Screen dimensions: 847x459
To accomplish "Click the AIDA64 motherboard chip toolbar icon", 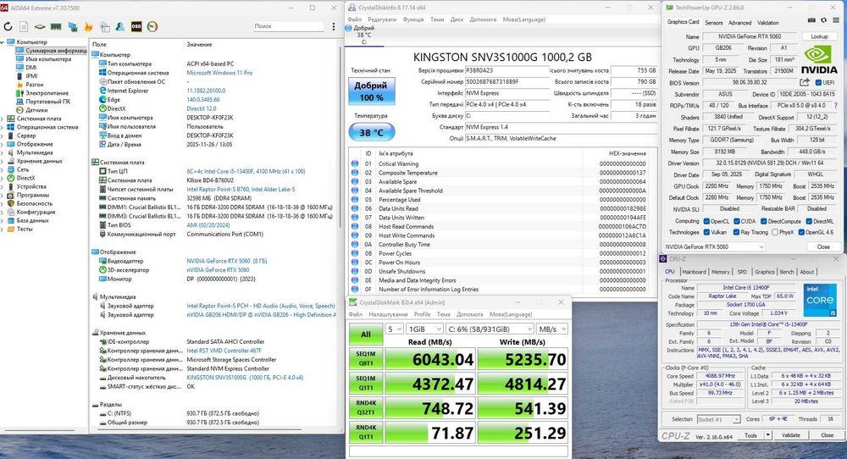I will tap(40, 26).
